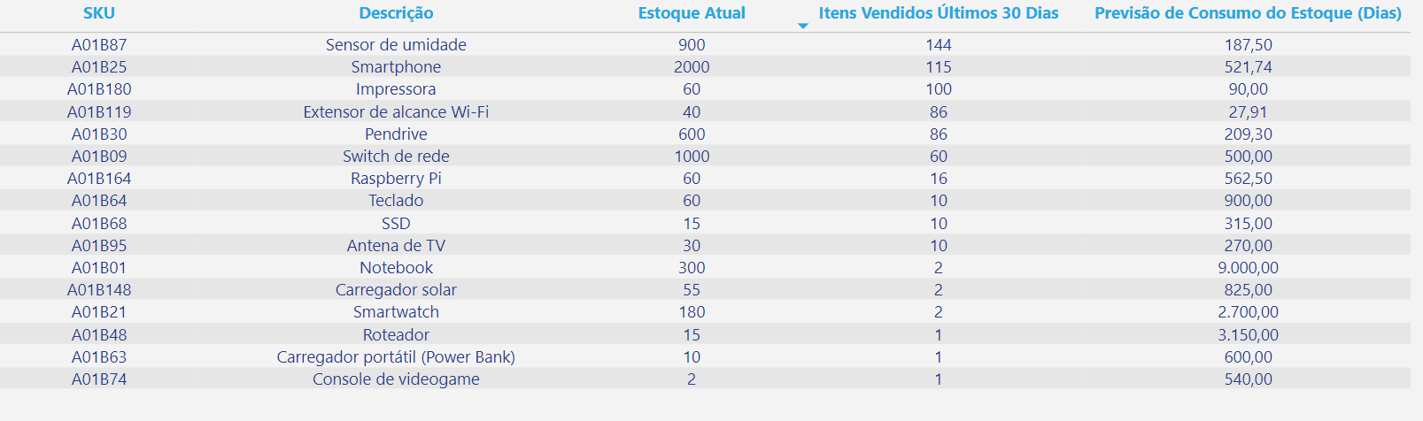Click the descending sort arrow icon
The width and height of the screenshot is (1423, 421).
coord(803,27)
